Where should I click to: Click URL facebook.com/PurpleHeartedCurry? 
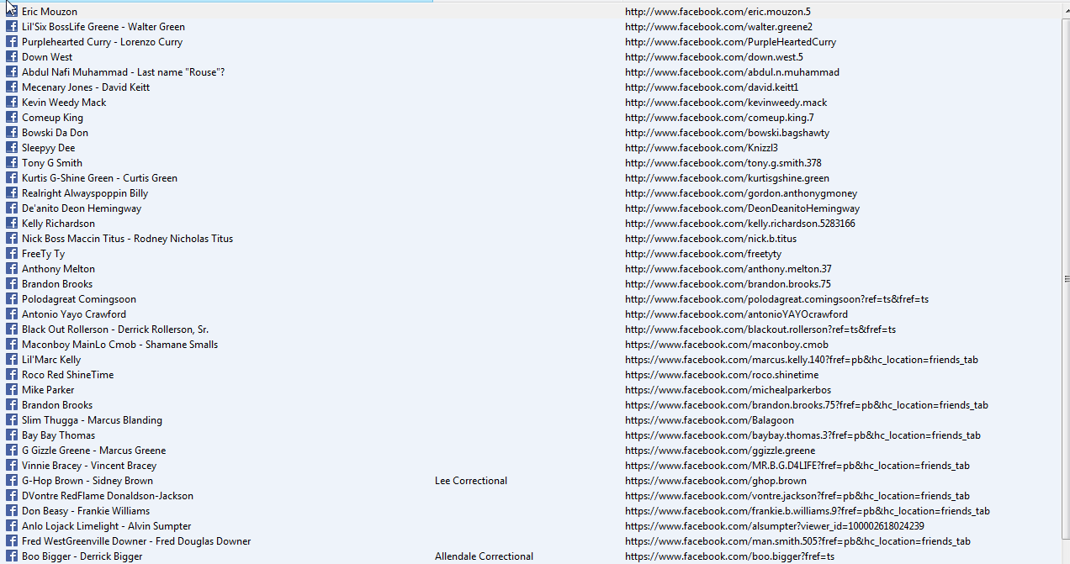click(x=730, y=42)
